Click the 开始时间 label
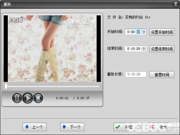 click(115, 32)
